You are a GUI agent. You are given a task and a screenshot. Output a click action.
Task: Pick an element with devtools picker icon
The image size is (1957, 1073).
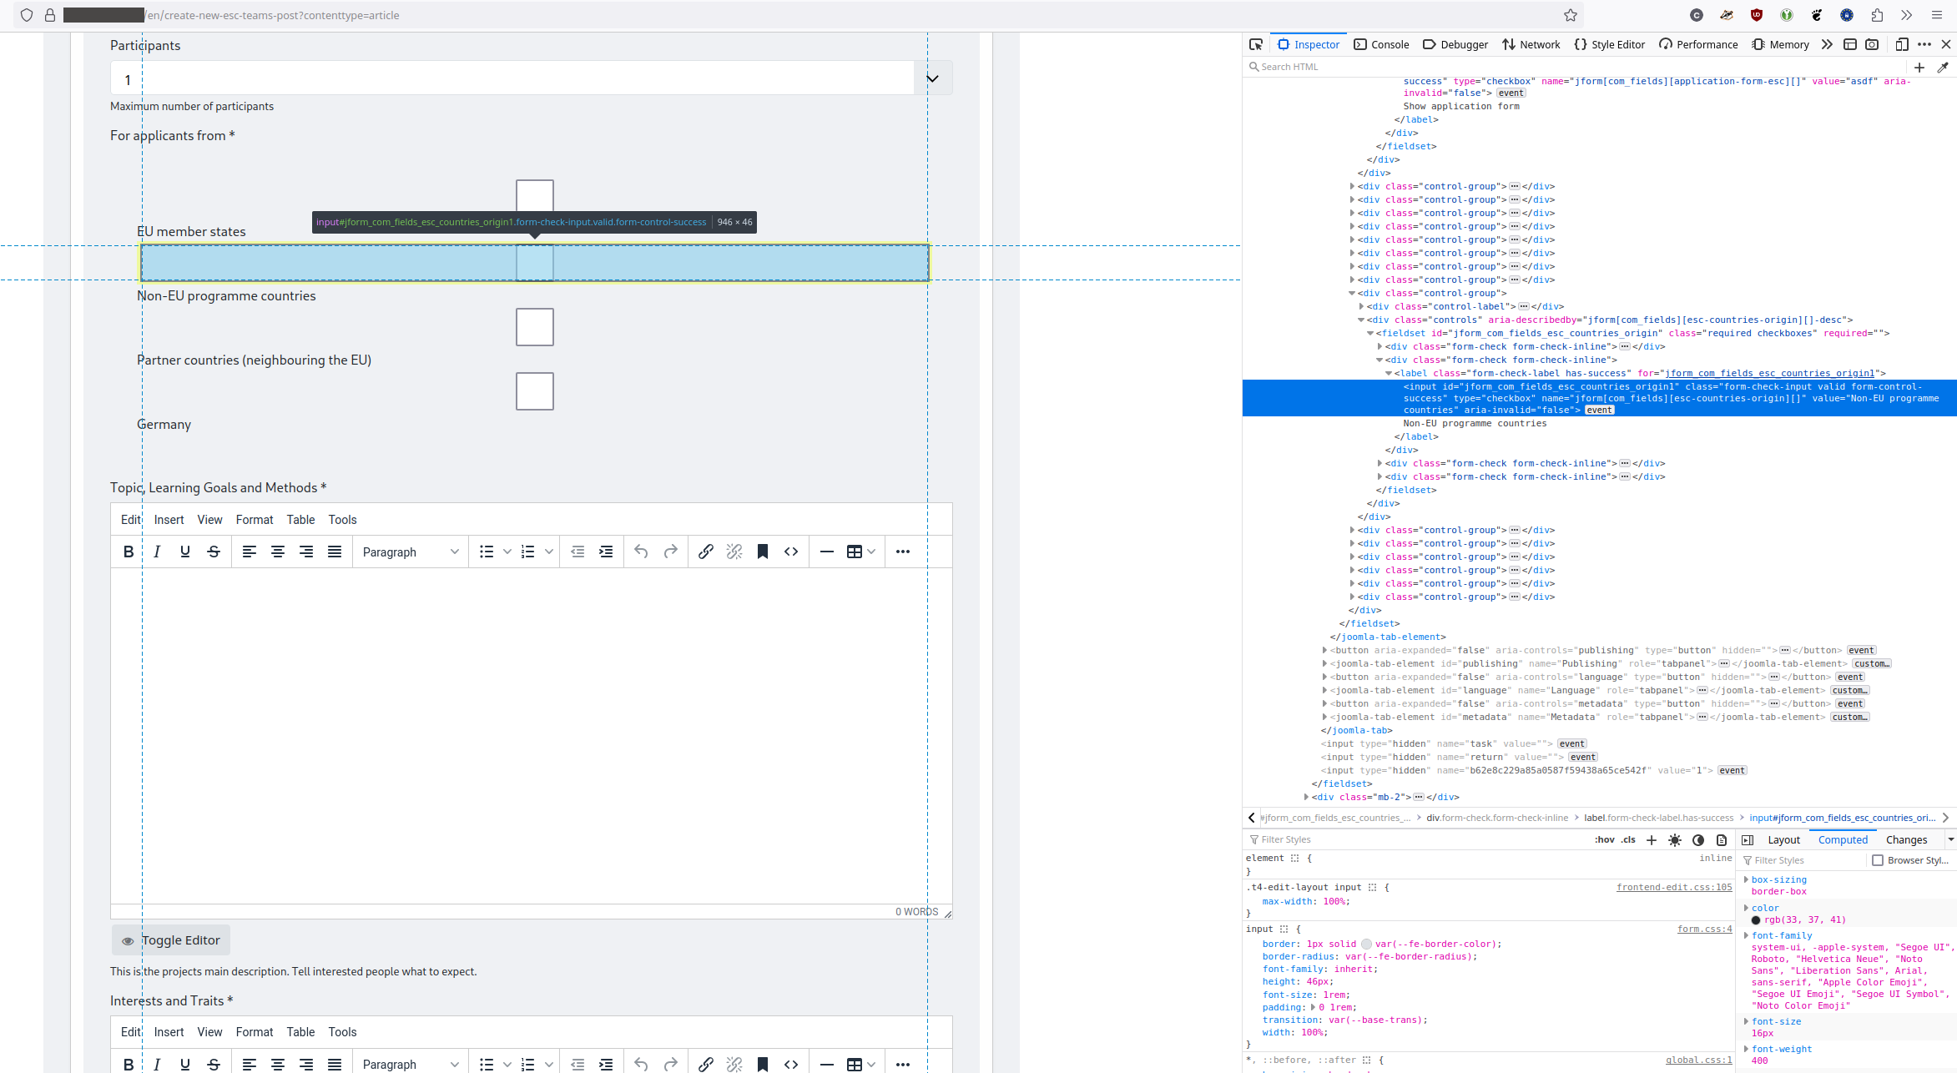[1255, 44]
